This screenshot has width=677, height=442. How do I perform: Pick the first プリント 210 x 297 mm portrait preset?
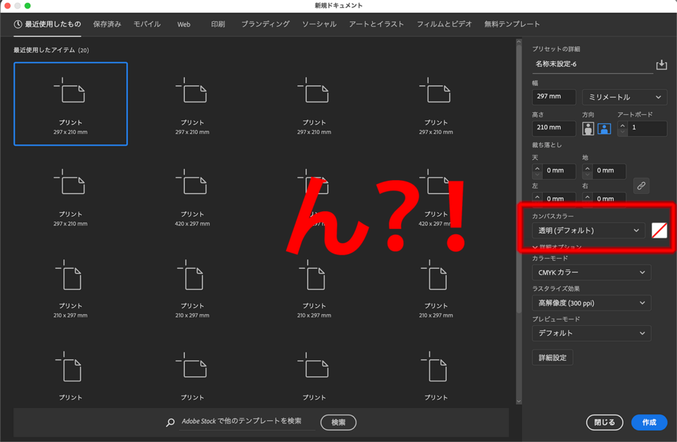pos(71,287)
